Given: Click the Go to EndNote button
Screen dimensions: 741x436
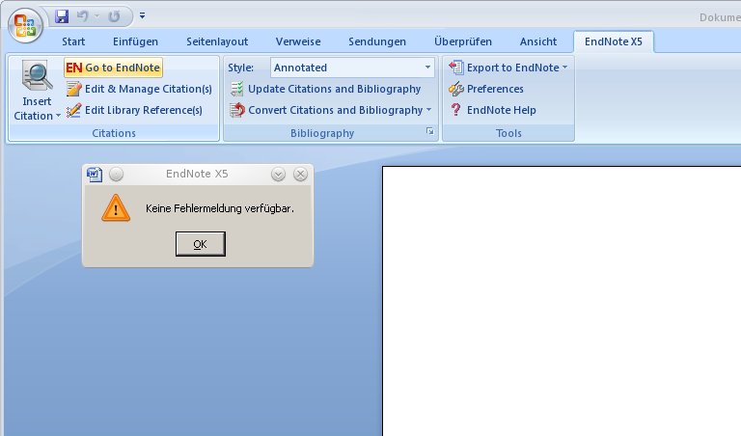Looking at the screenshot, I should 114,68.
